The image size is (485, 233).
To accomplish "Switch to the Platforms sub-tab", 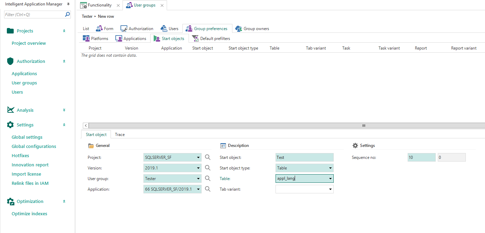I will [95, 39].
